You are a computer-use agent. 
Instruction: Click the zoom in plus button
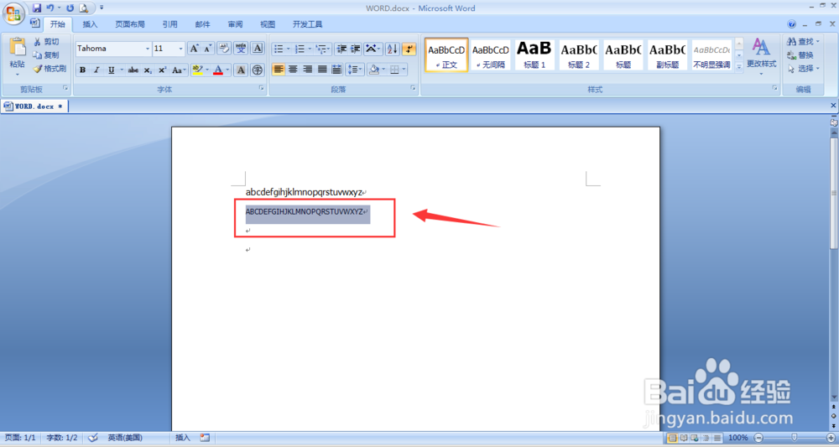point(830,438)
